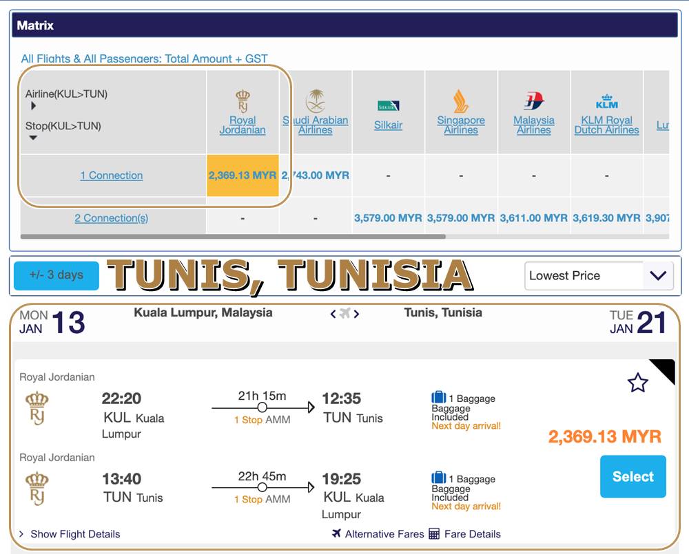Filter by 1 Connection
The width and height of the screenshot is (689, 554).
point(111,175)
